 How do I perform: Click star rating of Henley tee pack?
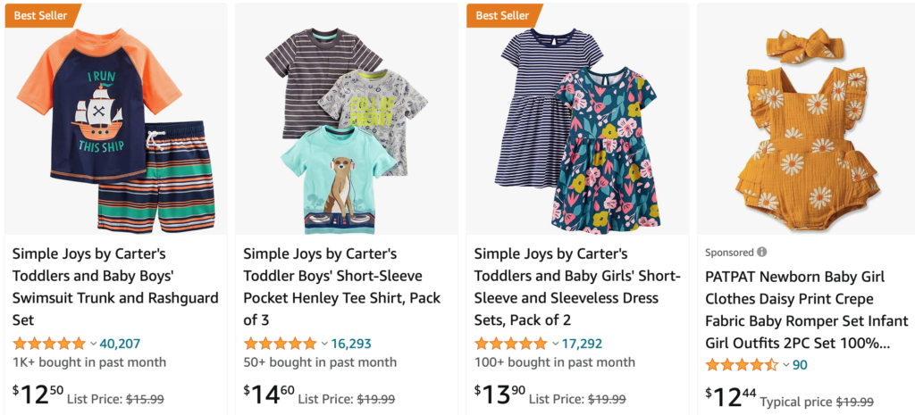[x=280, y=344]
